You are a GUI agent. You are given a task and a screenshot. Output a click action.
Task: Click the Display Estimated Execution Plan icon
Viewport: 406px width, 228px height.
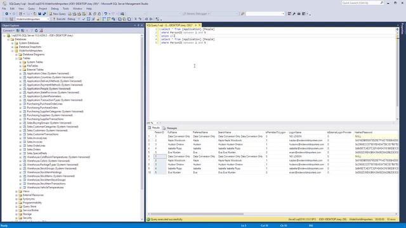coord(89,19)
